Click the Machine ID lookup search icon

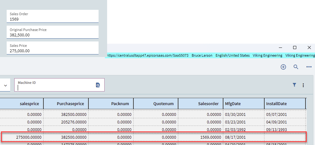98,85
